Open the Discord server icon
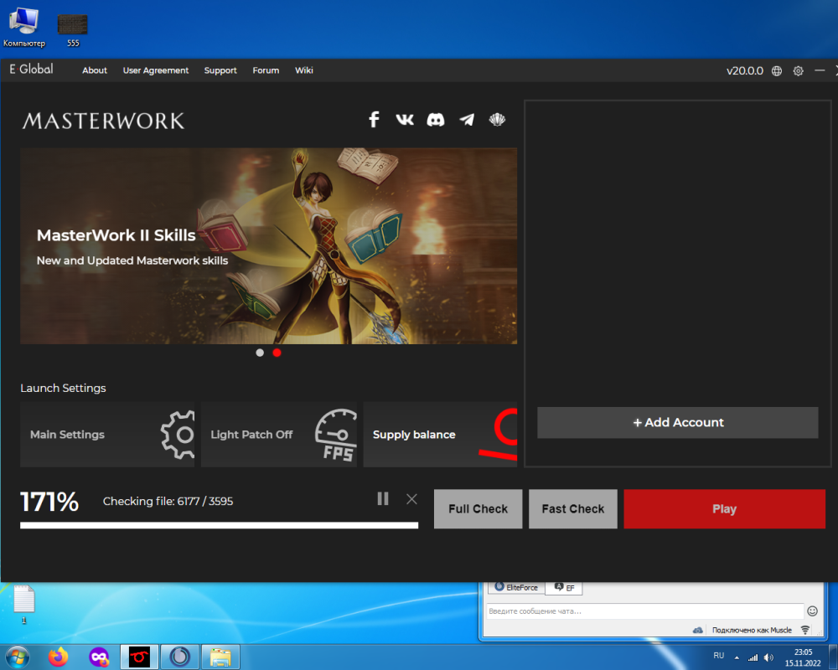 click(436, 120)
